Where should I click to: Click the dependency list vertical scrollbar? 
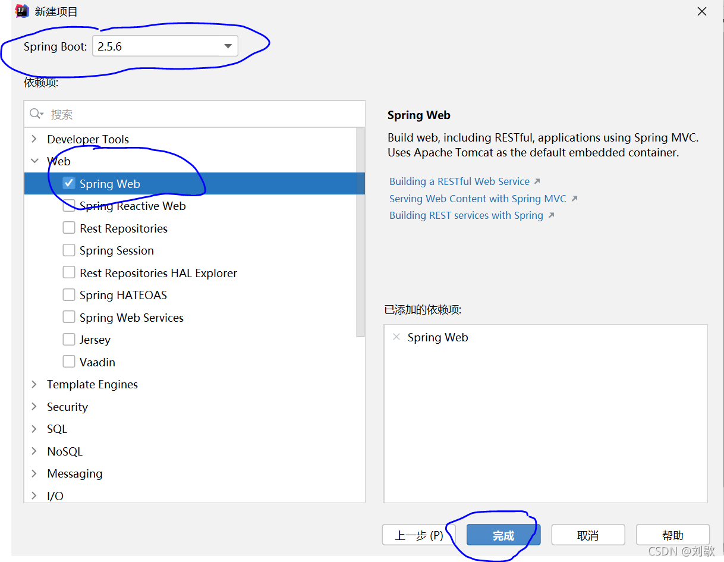click(x=360, y=232)
